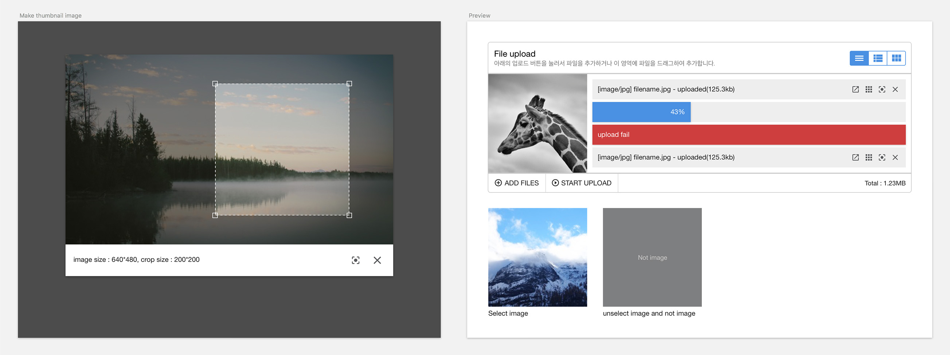
Task: Close the thumbnail crop editor with the X
Action: tap(377, 260)
